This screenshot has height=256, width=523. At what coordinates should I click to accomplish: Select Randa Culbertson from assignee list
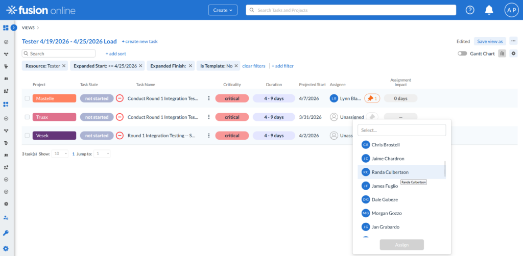coord(390,172)
